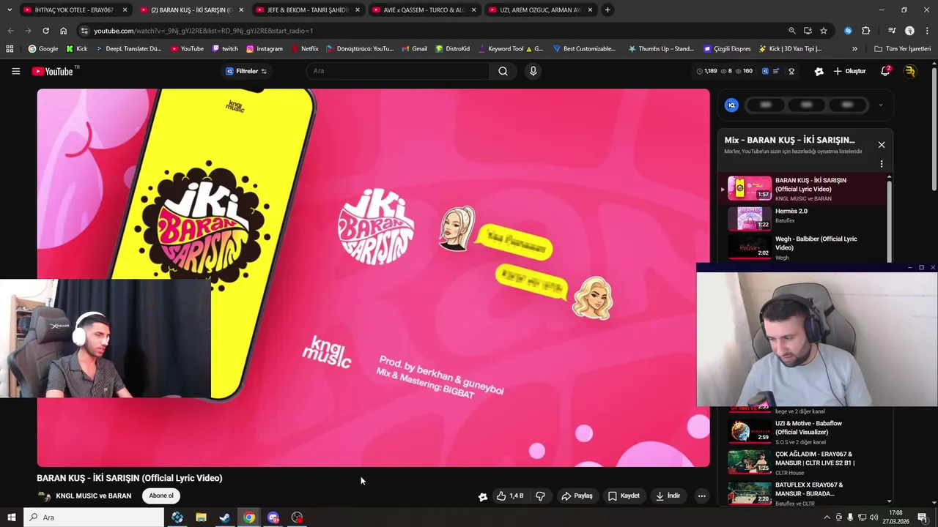This screenshot has height=527, width=938.
Task: Open vidIQ blue icon in header stats
Action: pyautogui.click(x=765, y=71)
